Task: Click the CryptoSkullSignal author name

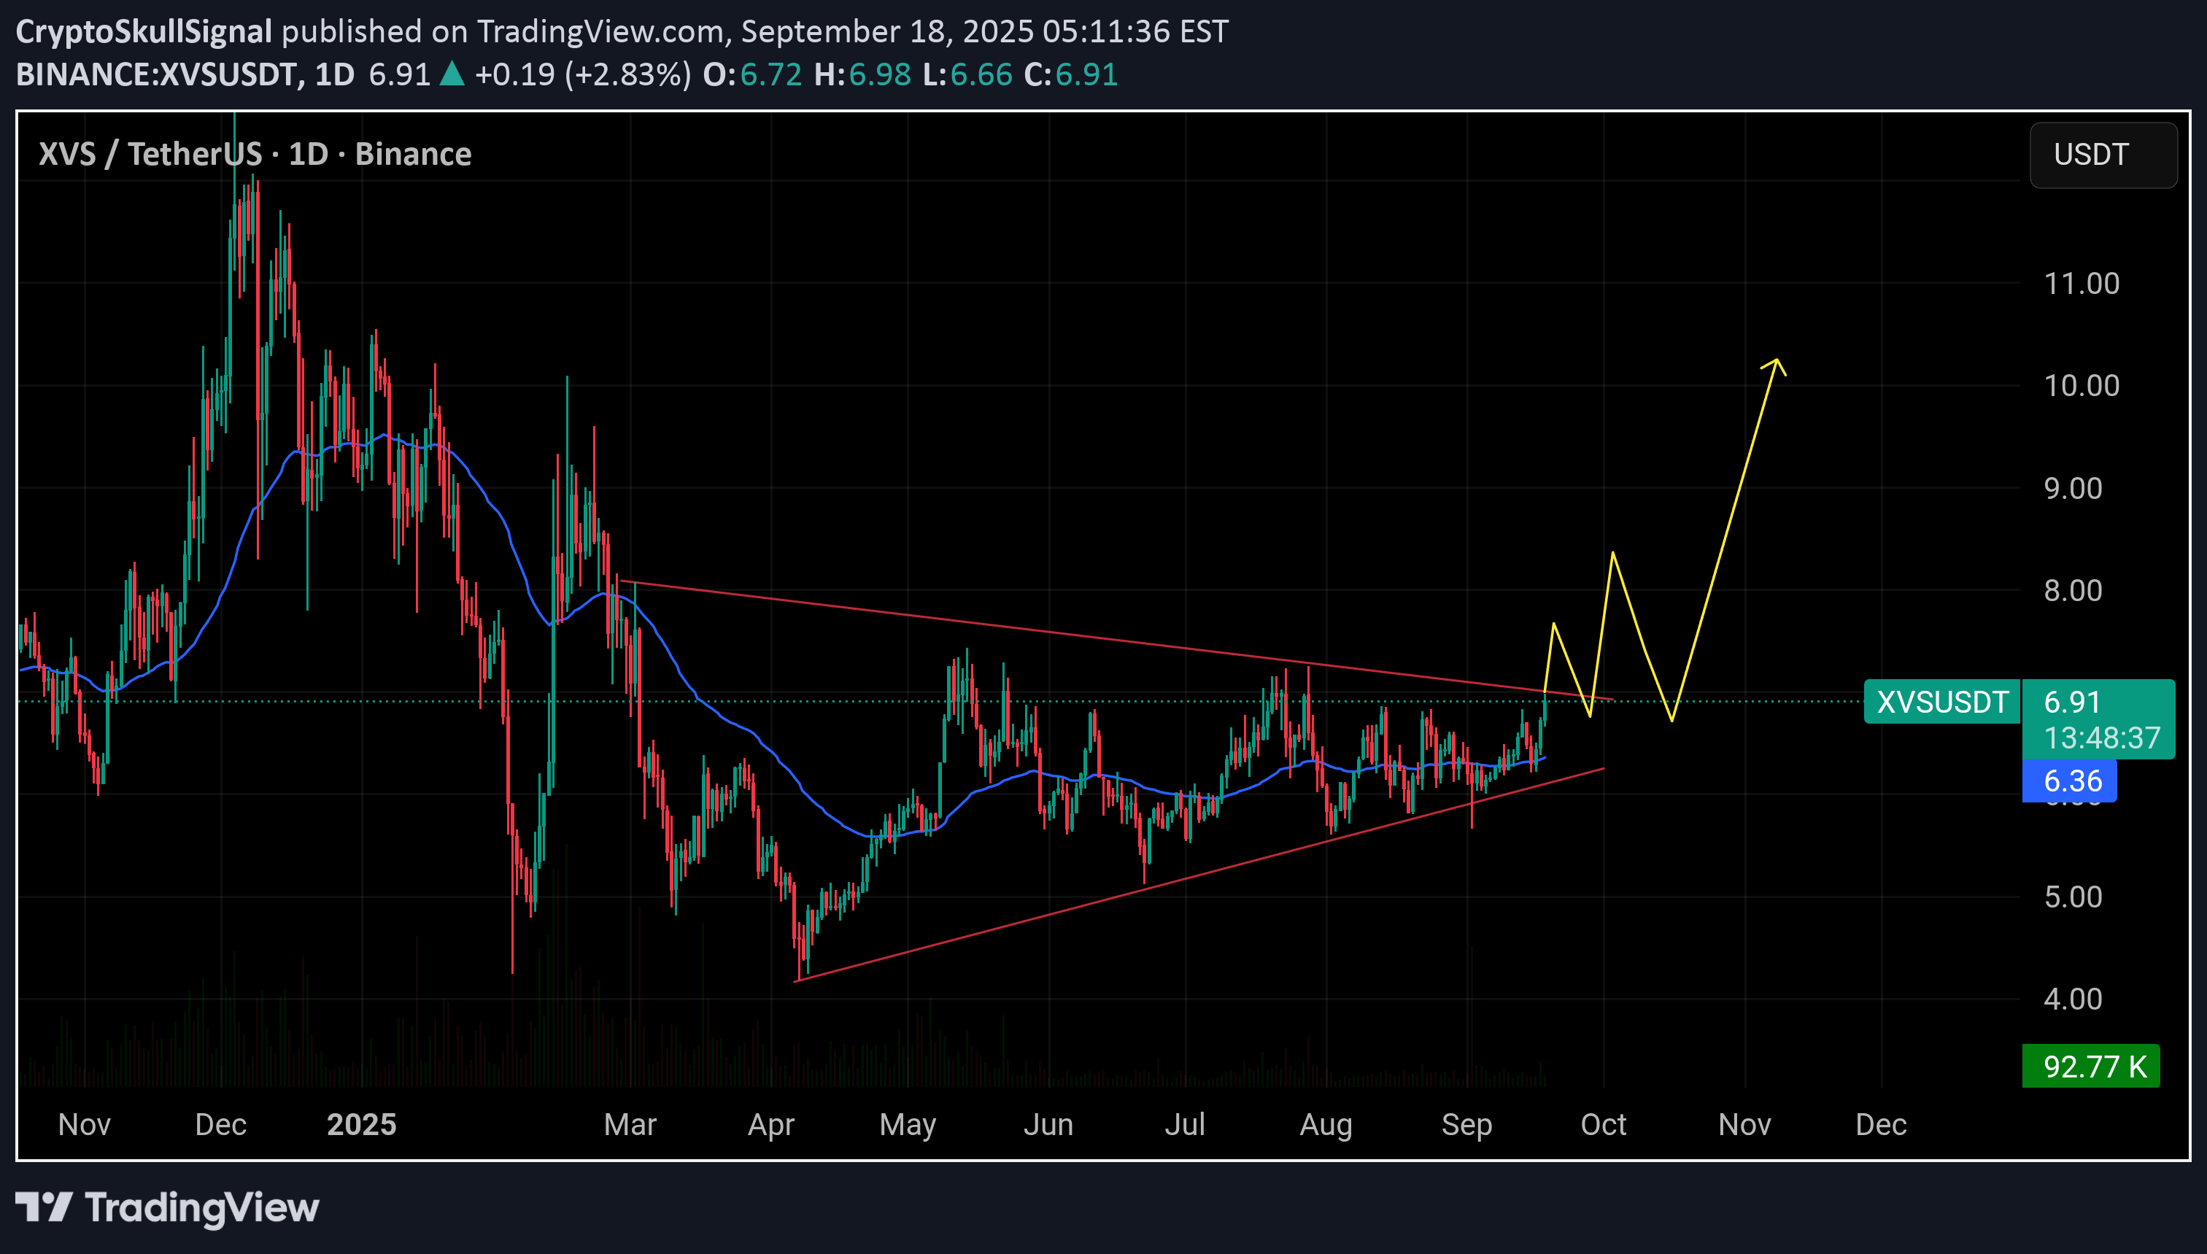Action: 144,32
